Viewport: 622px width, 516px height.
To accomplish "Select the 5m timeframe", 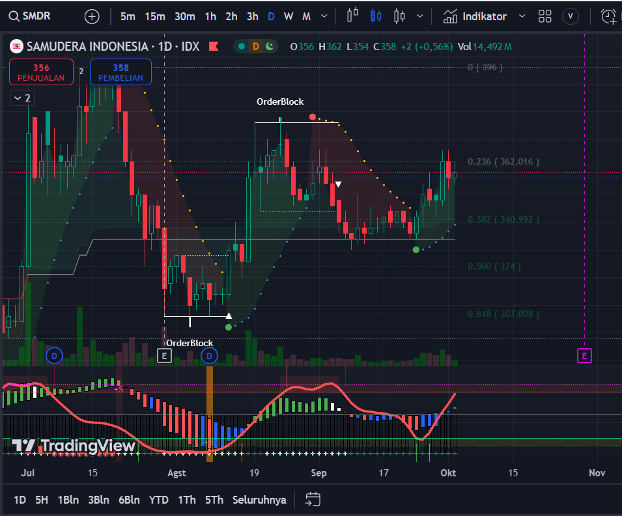I will 128,17.
